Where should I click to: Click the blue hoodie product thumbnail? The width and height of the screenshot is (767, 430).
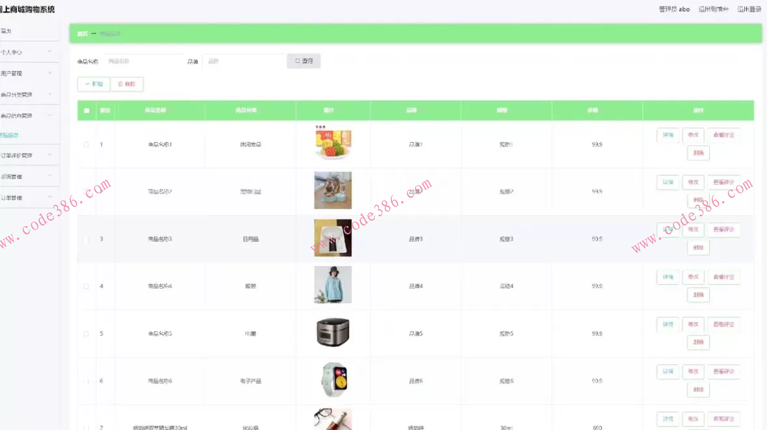click(333, 285)
